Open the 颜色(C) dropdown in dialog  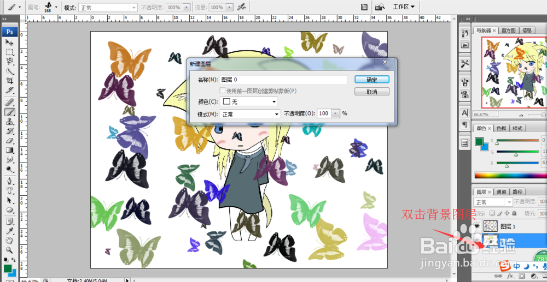(x=249, y=102)
